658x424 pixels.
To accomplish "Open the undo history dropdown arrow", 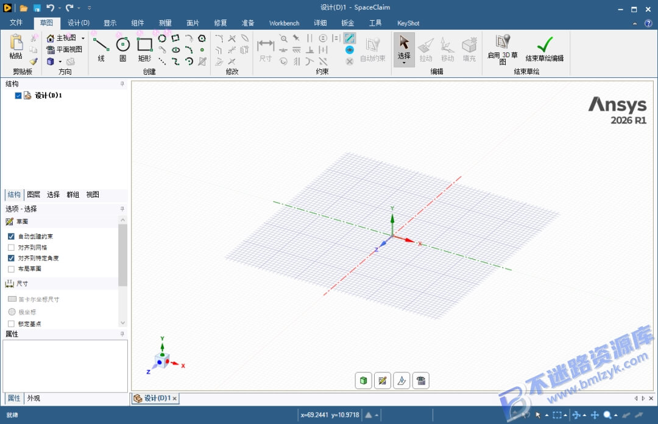I will [60, 8].
